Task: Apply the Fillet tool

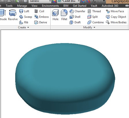Action: [x=64, y=15]
